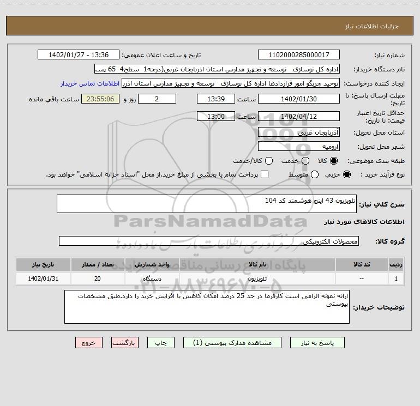Click the بازگشت back button
The height and width of the screenshot is (406, 420).
click(125, 343)
